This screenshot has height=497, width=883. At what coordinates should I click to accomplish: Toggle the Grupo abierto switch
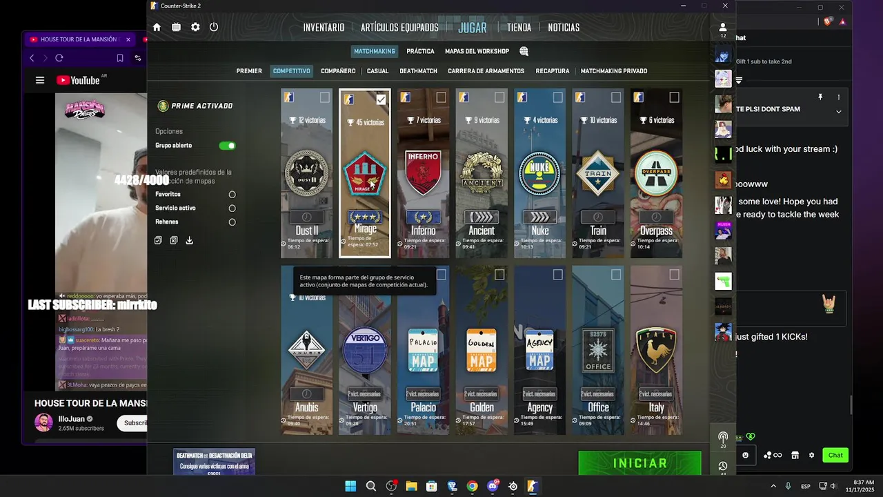227,146
